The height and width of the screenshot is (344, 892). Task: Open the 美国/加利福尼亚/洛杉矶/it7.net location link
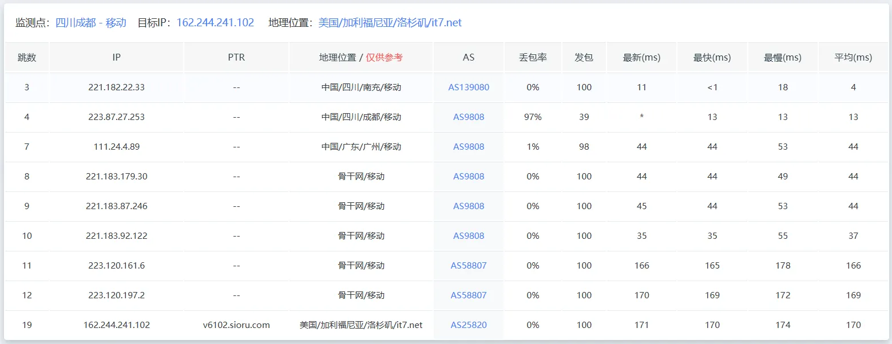click(x=389, y=22)
